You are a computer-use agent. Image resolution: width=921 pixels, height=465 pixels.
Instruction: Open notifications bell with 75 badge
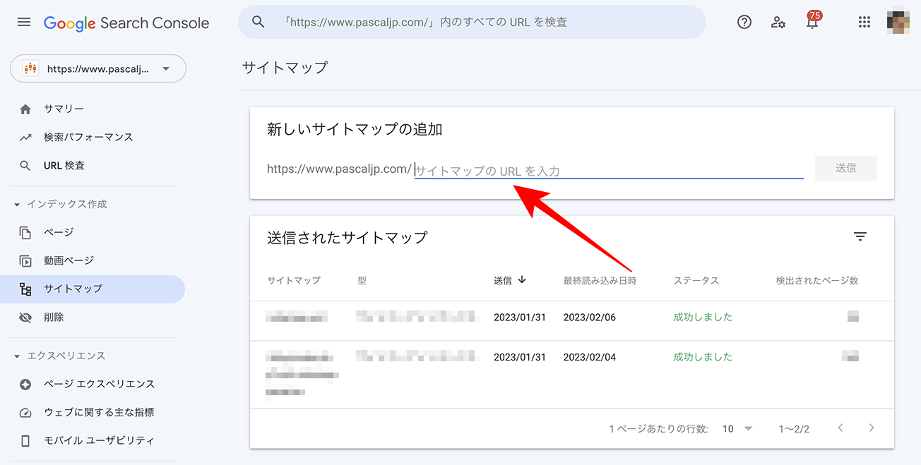[812, 20]
